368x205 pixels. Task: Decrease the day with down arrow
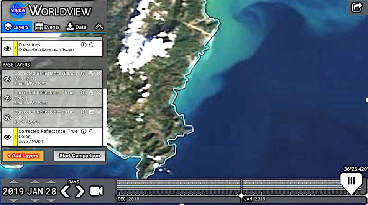coord(51,200)
